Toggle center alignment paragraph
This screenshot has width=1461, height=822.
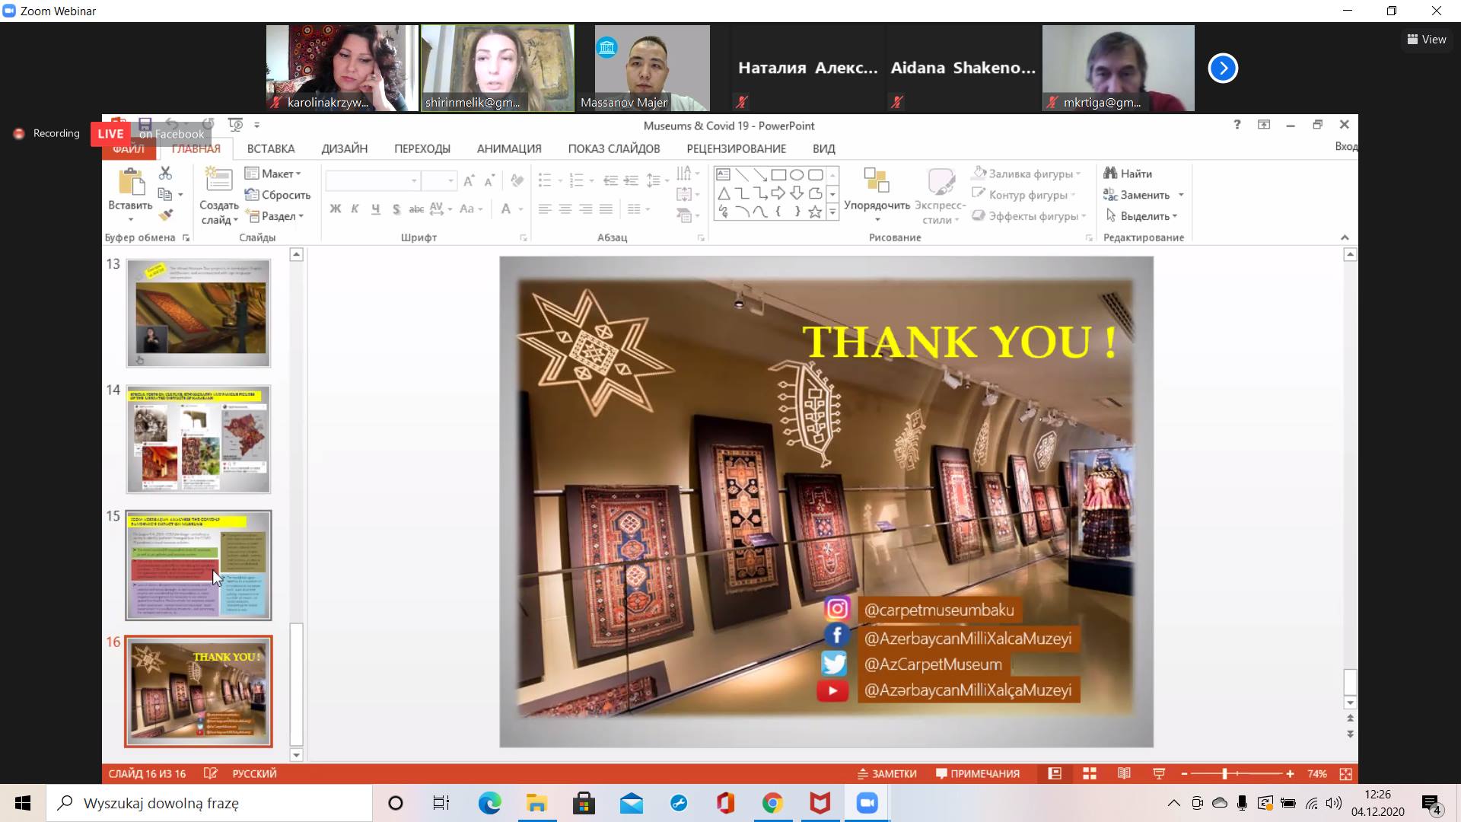pyautogui.click(x=565, y=209)
